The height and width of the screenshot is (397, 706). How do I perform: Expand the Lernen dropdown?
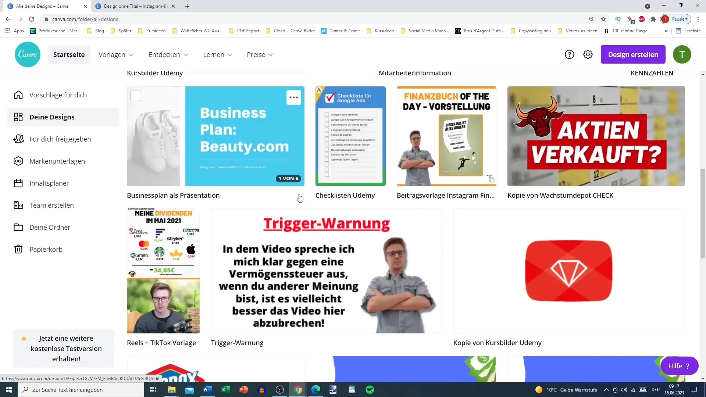[x=218, y=54]
